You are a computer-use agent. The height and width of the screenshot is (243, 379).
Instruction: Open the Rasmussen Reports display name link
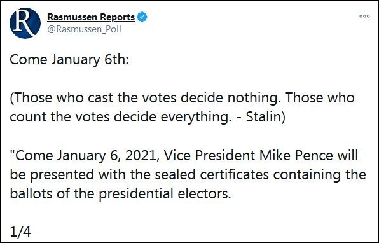coord(91,17)
